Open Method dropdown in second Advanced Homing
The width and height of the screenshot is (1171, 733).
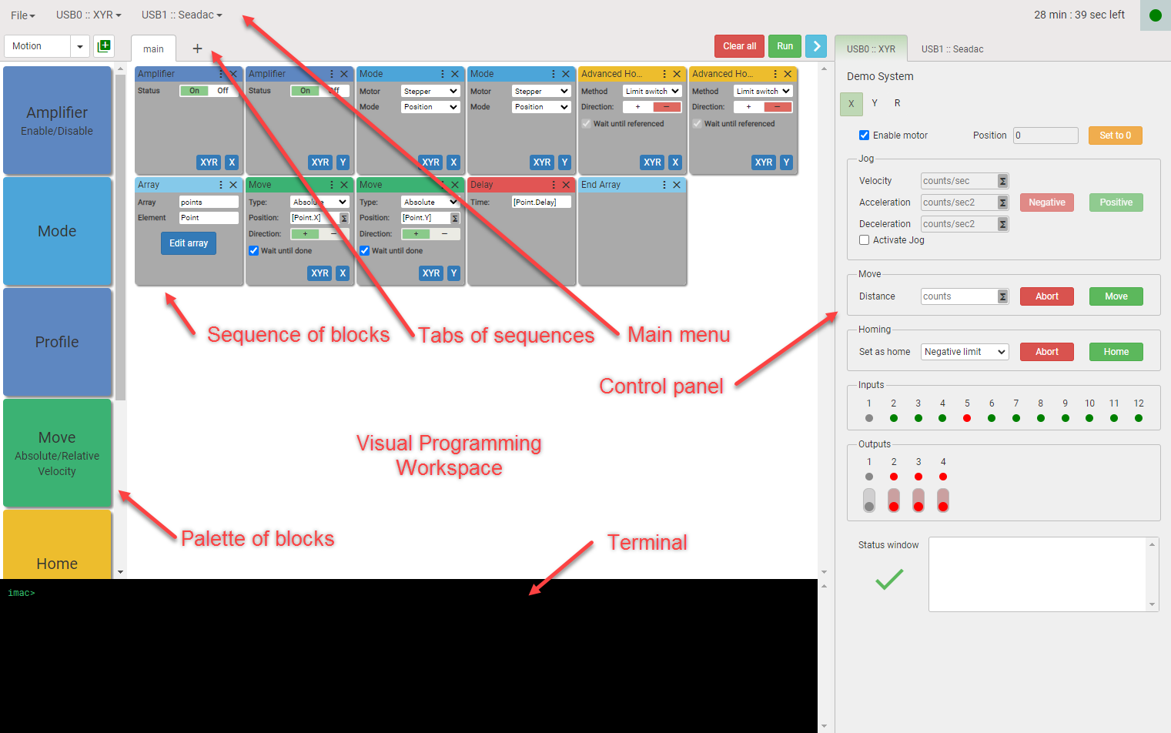point(763,91)
